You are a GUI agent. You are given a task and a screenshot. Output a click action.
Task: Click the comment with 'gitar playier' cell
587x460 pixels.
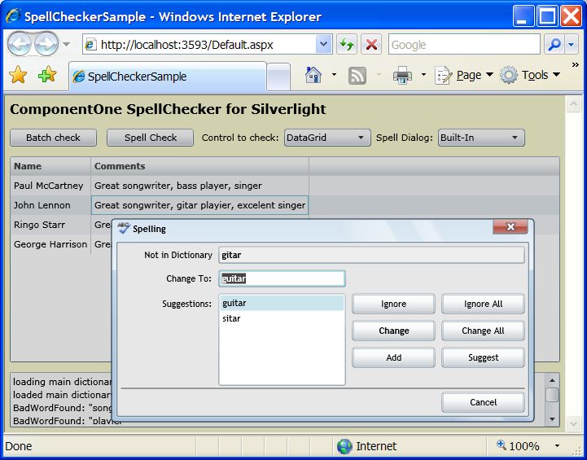point(200,205)
